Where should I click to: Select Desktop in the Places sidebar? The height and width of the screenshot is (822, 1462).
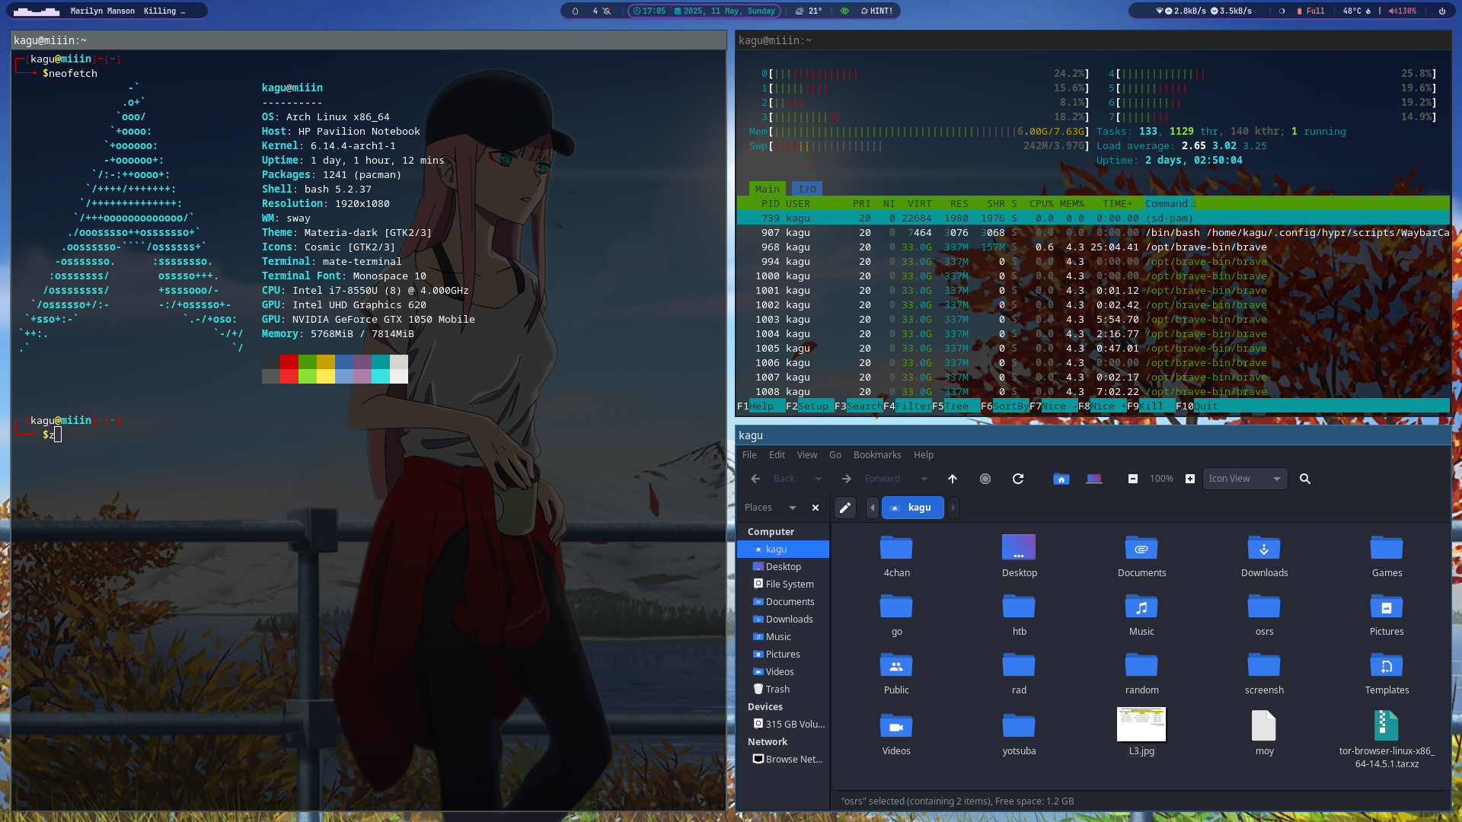(784, 567)
